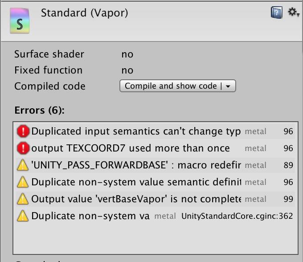The width and height of the screenshot is (303, 262).
Task: Click the Fixed function property label
Action: click(48, 70)
